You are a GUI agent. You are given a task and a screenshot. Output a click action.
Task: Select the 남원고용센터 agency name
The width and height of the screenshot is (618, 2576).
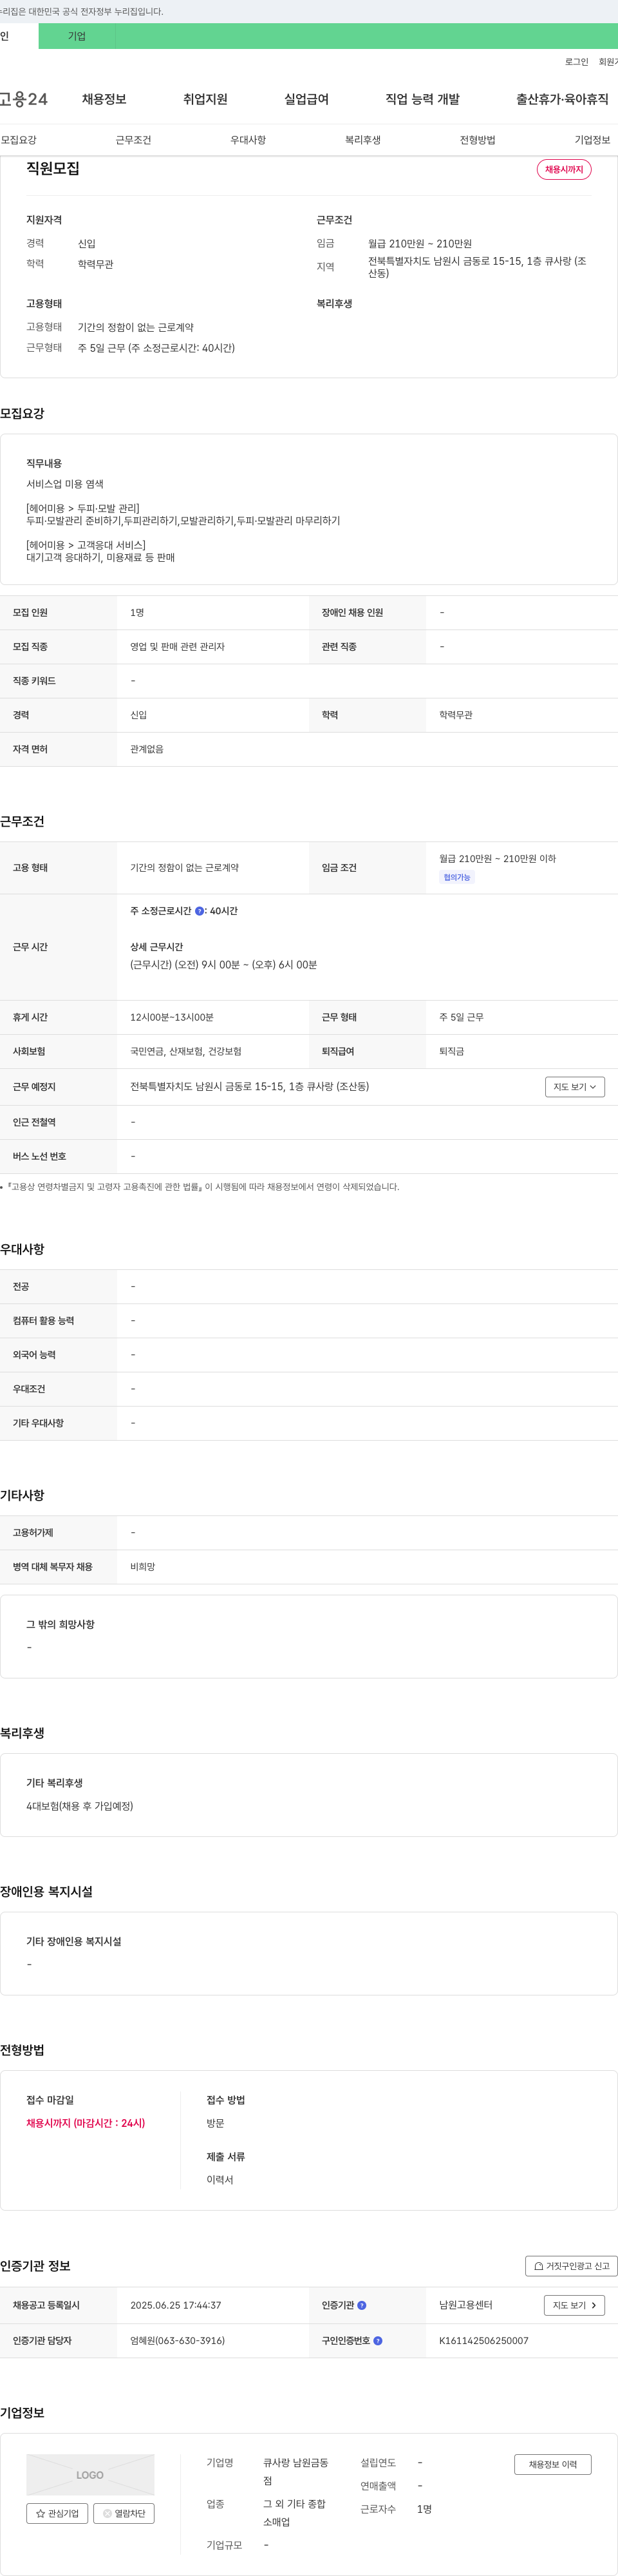coord(465,2305)
